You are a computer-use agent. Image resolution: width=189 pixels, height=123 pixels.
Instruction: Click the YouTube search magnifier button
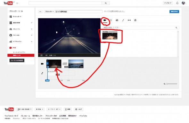tap(106, 3)
